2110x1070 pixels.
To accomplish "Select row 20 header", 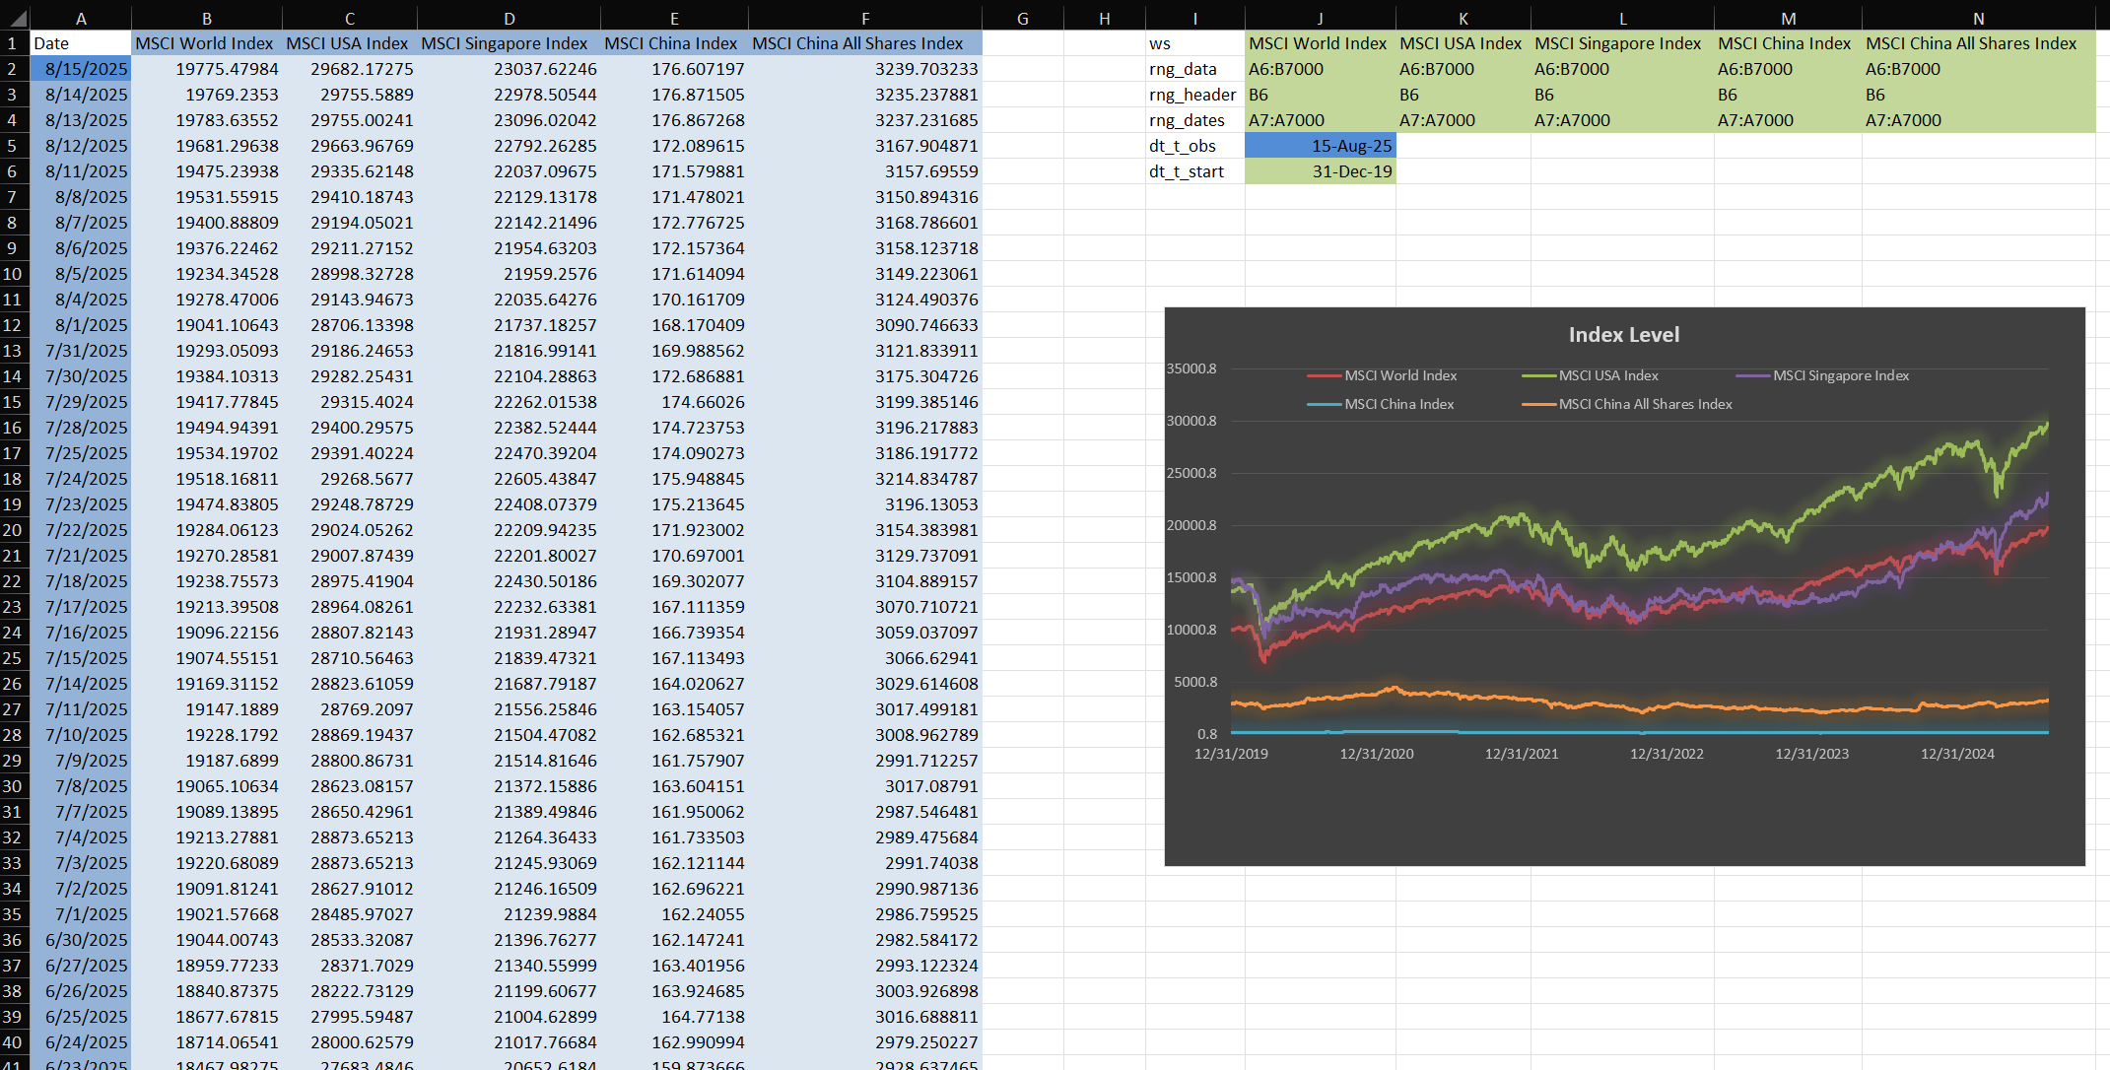I will pyautogui.click(x=13, y=530).
